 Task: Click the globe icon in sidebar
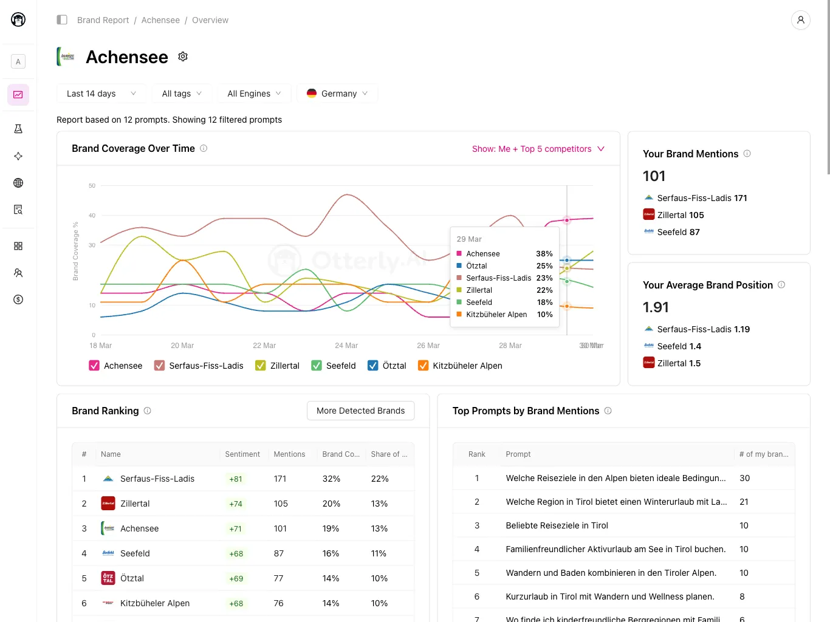point(18,183)
